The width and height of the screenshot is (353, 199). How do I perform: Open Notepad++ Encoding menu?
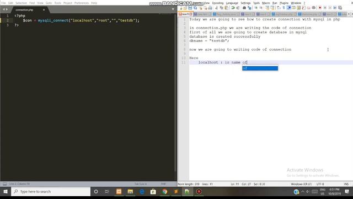[218, 3]
